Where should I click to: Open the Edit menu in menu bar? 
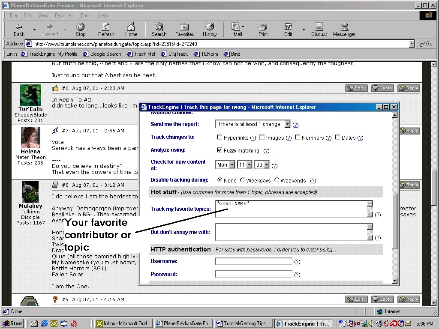point(27,15)
